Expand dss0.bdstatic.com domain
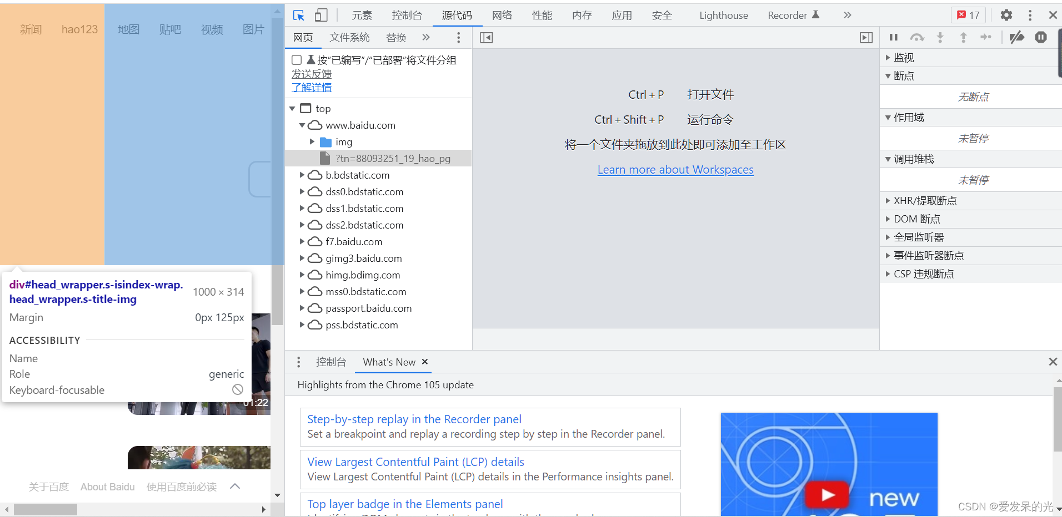This screenshot has width=1062, height=517. pyautogui.click(x=302, y=192)
